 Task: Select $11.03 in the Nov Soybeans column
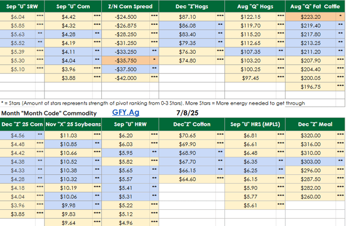pyautogui.click(x=68, y=135)
